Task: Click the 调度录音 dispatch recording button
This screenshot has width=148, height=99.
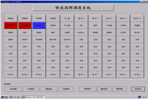Action: 120,89
